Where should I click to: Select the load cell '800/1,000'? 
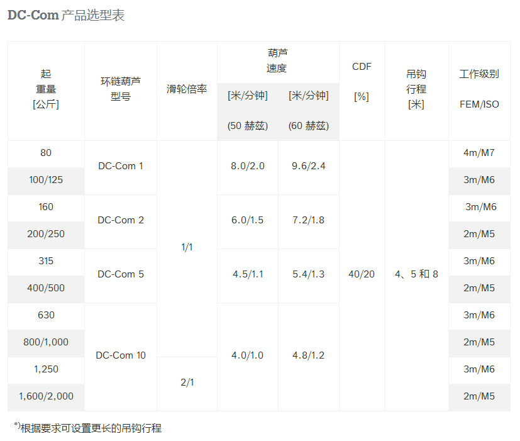pos(46,342)
